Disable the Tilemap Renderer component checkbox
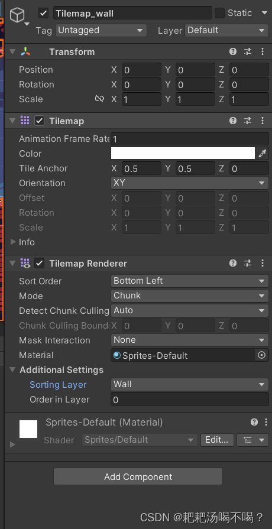Image resolution: width=272 pixels, height=529 pixels. (x=40, y=263)
